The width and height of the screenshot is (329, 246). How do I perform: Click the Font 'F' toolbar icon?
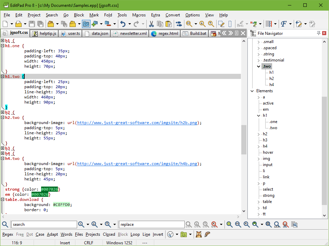pos(283,24)
